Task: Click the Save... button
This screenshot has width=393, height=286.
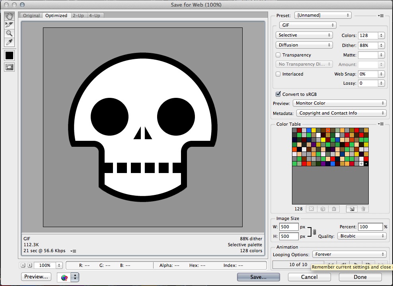Action: point(258,277)
